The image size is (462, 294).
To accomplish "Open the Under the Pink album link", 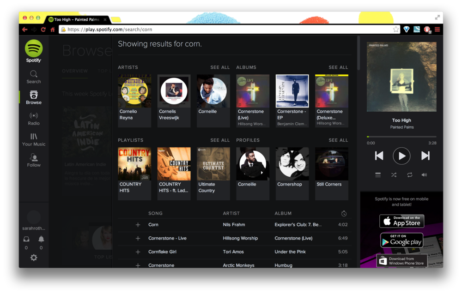I will click(290, 252).
